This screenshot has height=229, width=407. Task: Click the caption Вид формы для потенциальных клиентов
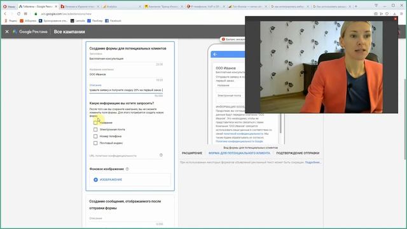point(251,148)
